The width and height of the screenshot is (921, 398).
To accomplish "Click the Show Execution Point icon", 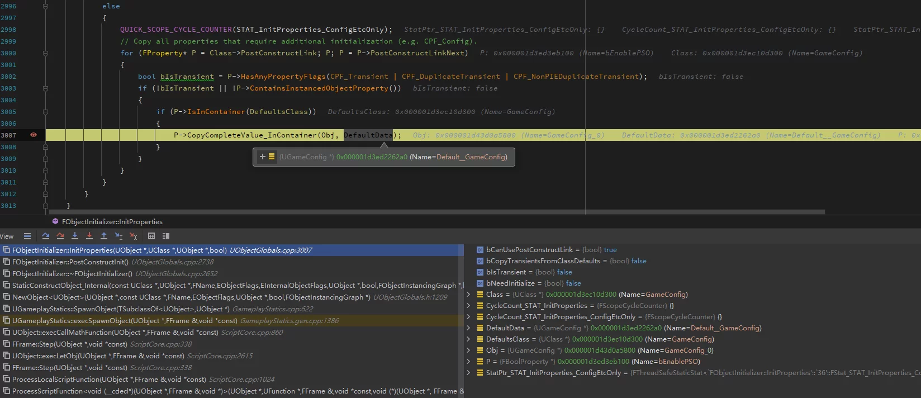I will coord(27,236).
